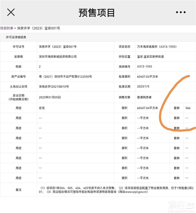The width and height of the screenshot is (196, 213).
Task: Select location value 宝安.宝安区新桥街道
Action: point(150,57)
